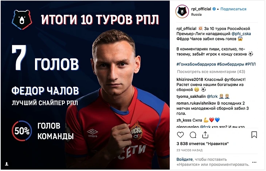Click the blue verified badge next to rpl_official

(214, 9)
